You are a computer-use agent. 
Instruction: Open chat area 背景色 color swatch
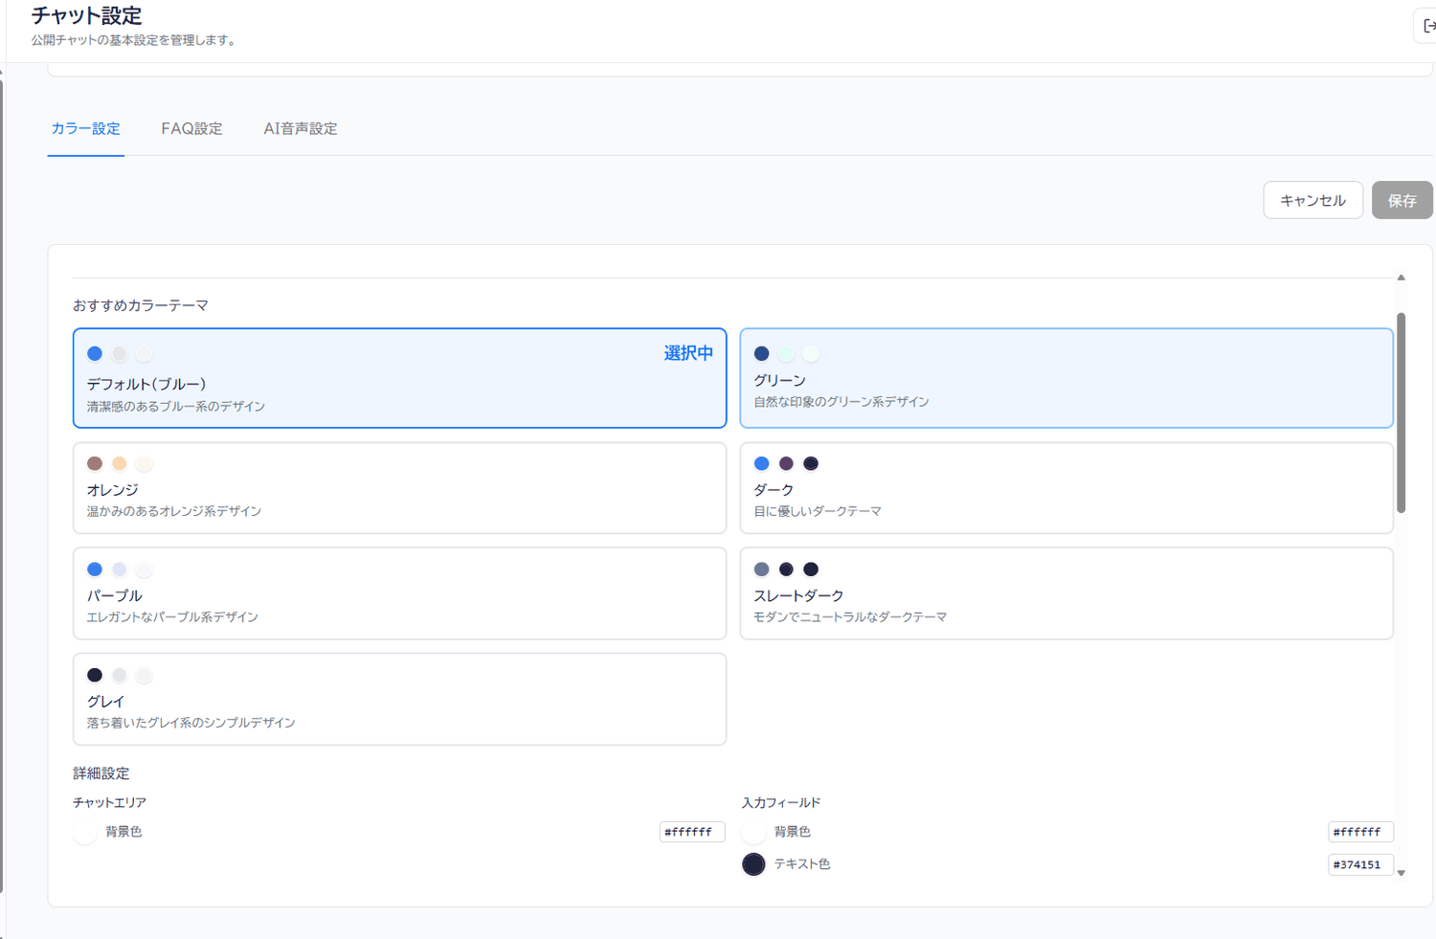point(85,832)
